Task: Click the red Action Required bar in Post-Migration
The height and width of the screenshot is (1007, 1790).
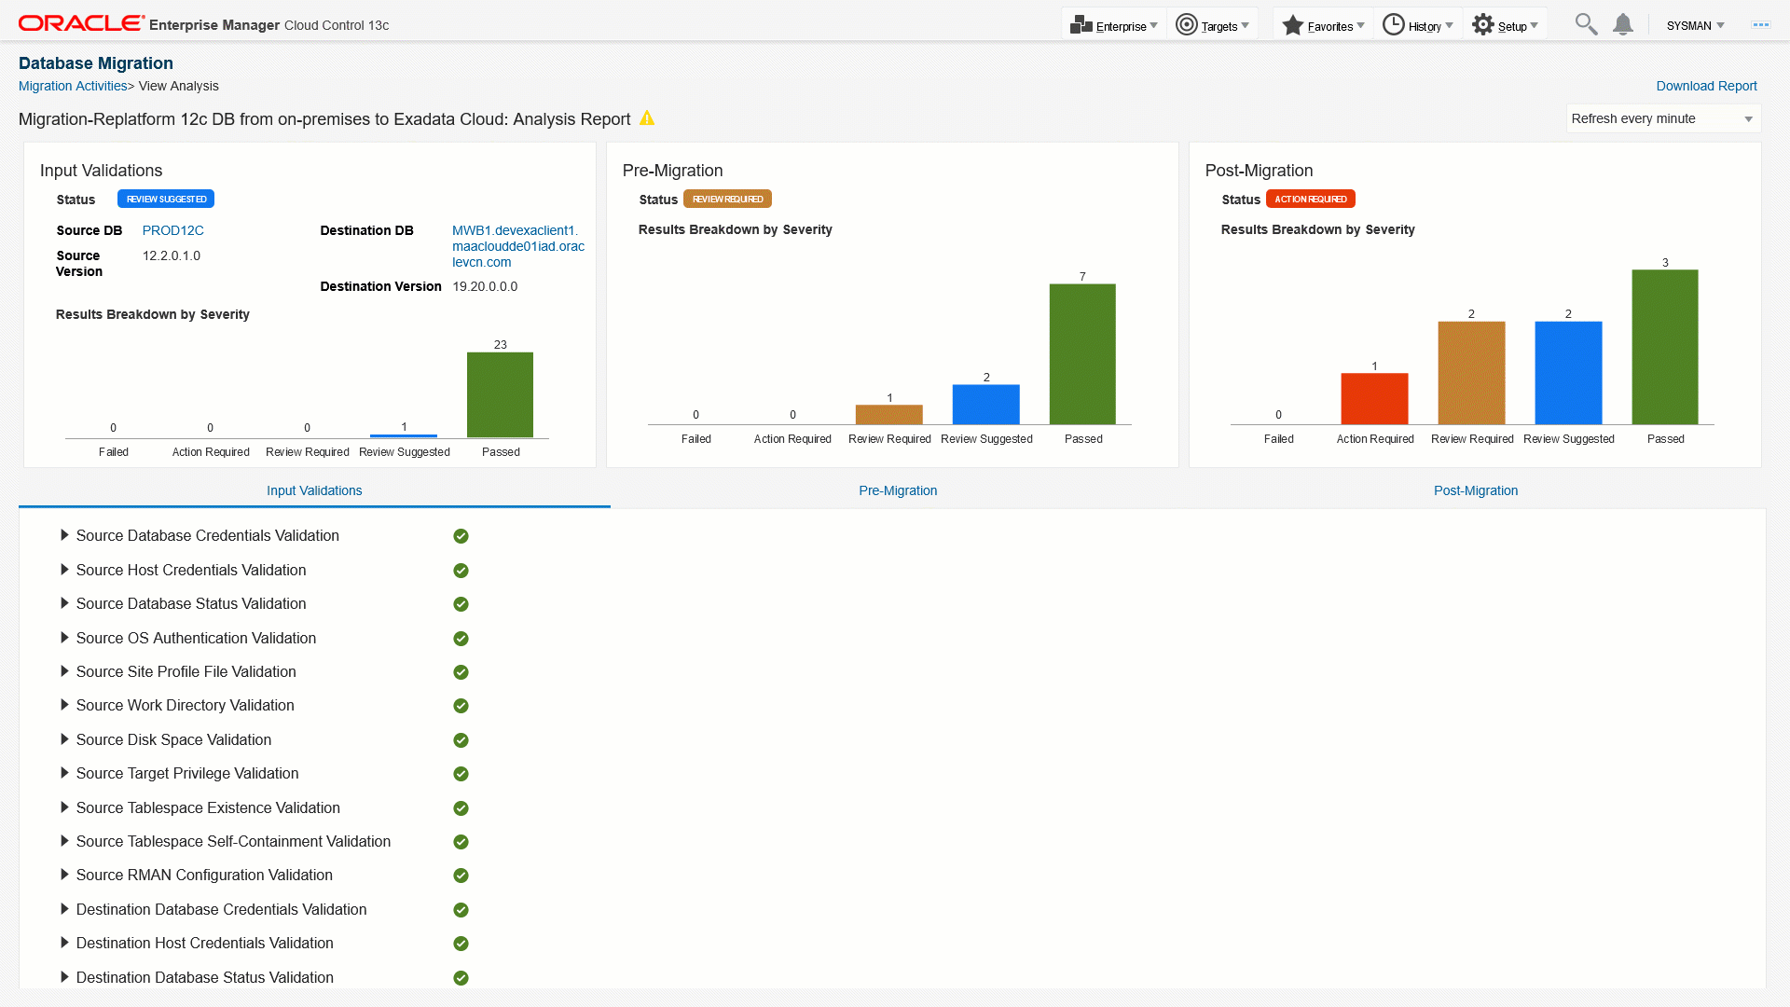Action: tap(1374, 399)
